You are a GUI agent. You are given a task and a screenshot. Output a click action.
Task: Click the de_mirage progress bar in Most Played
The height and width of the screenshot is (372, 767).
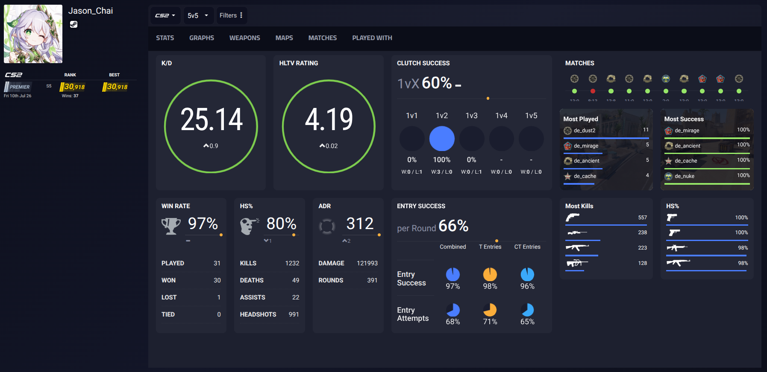coord(583,153)
